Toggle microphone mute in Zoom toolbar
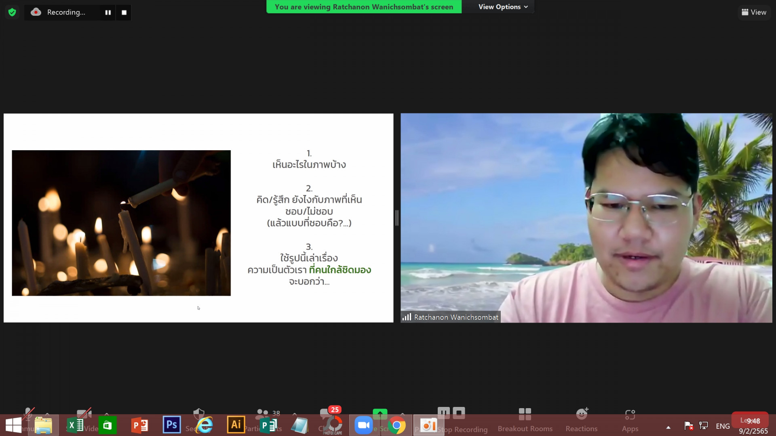 (29, 413)
